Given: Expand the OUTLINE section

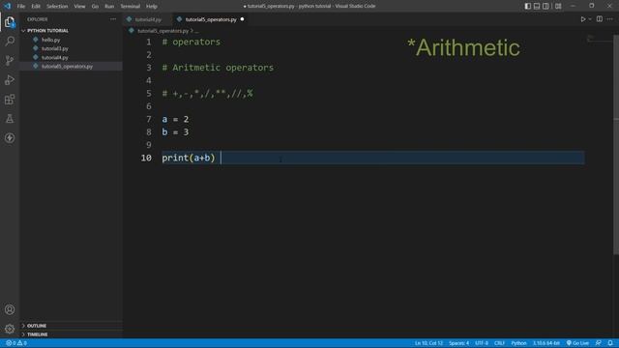Looking at the screenshot, I should pyautogui.click(x=37, y=326).
